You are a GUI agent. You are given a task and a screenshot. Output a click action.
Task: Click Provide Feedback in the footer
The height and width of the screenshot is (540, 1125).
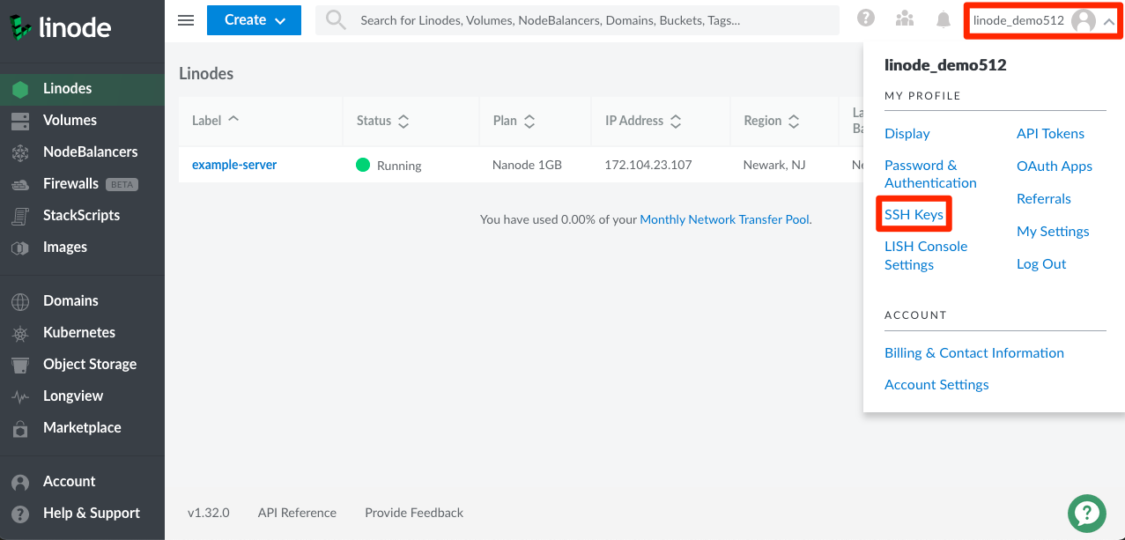click(413, 512)
